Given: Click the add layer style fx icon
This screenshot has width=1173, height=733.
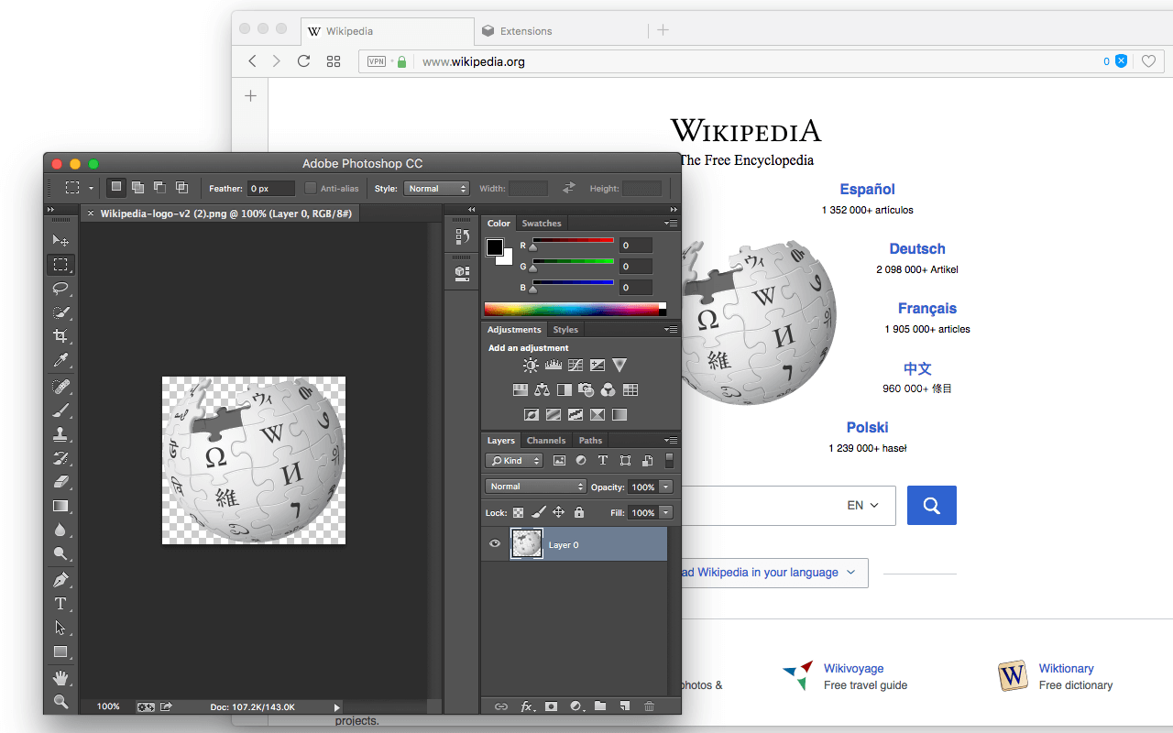Looking at the screenshot, I should click(x=527, y=706).
